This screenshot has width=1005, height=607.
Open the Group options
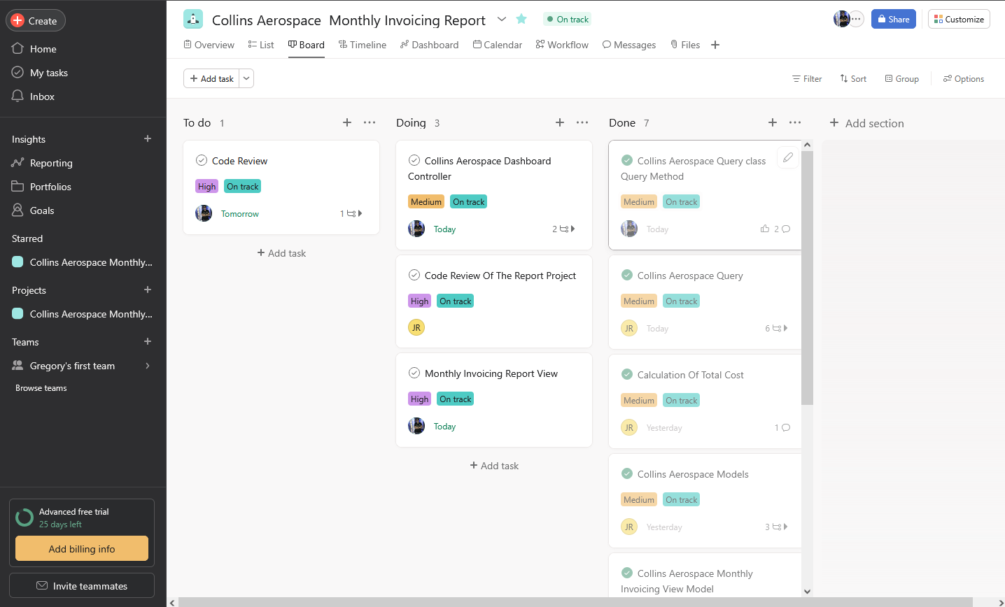(x=902, y=79)
